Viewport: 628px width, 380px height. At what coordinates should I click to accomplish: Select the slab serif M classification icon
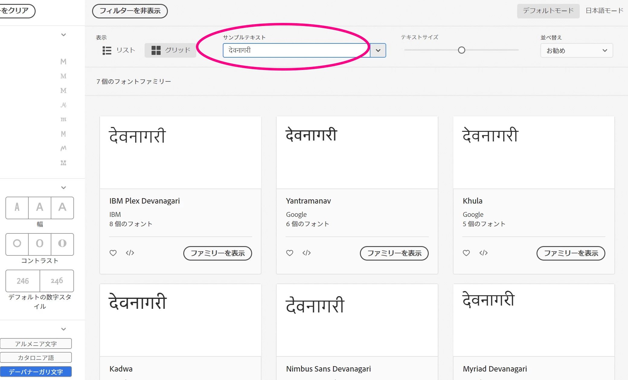(x=63, y=90)
